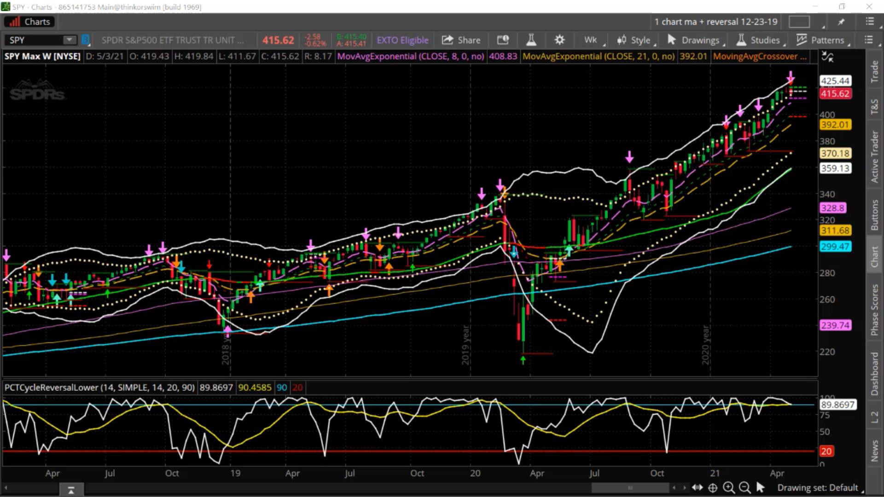Click the 299.47 cyan price bubble

pos(835,246)
